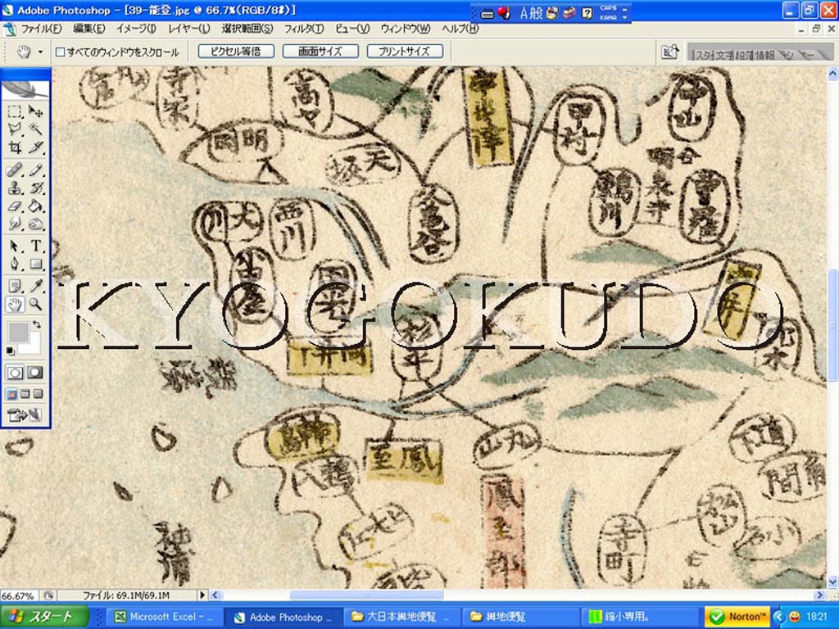
Task: Expand the status bar info arrow menu
Action: click(202, 595)
